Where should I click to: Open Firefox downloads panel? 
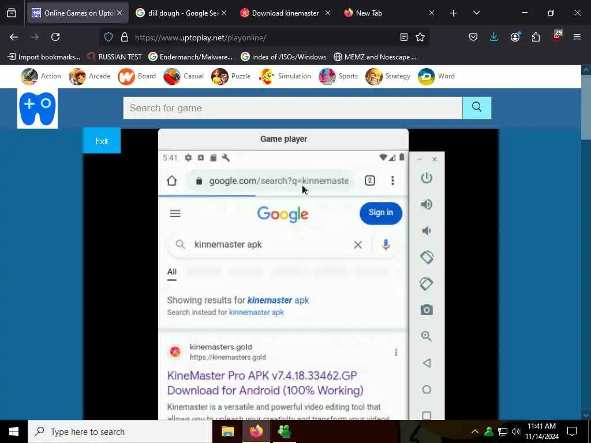493,37
